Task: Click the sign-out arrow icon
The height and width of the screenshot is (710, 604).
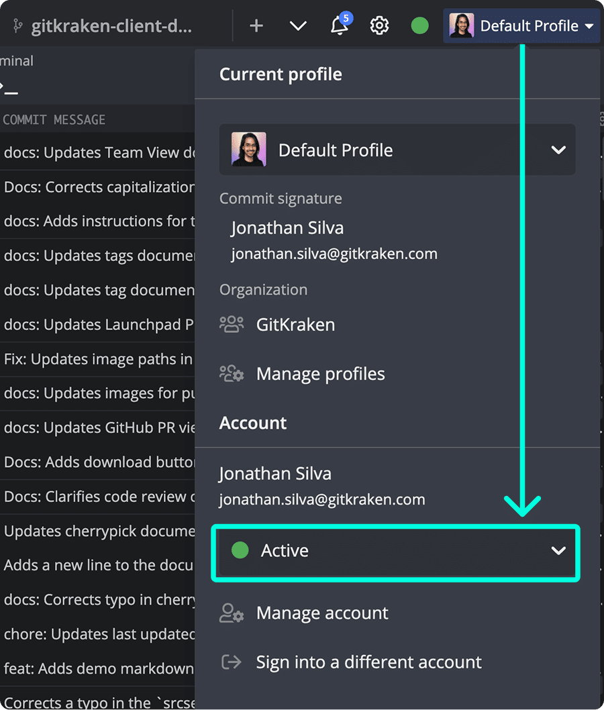Action: pos(231,662)
